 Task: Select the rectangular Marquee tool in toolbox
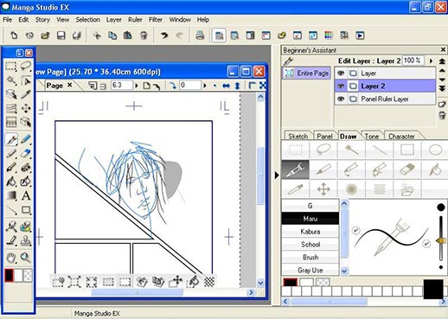tap(11, 66)
